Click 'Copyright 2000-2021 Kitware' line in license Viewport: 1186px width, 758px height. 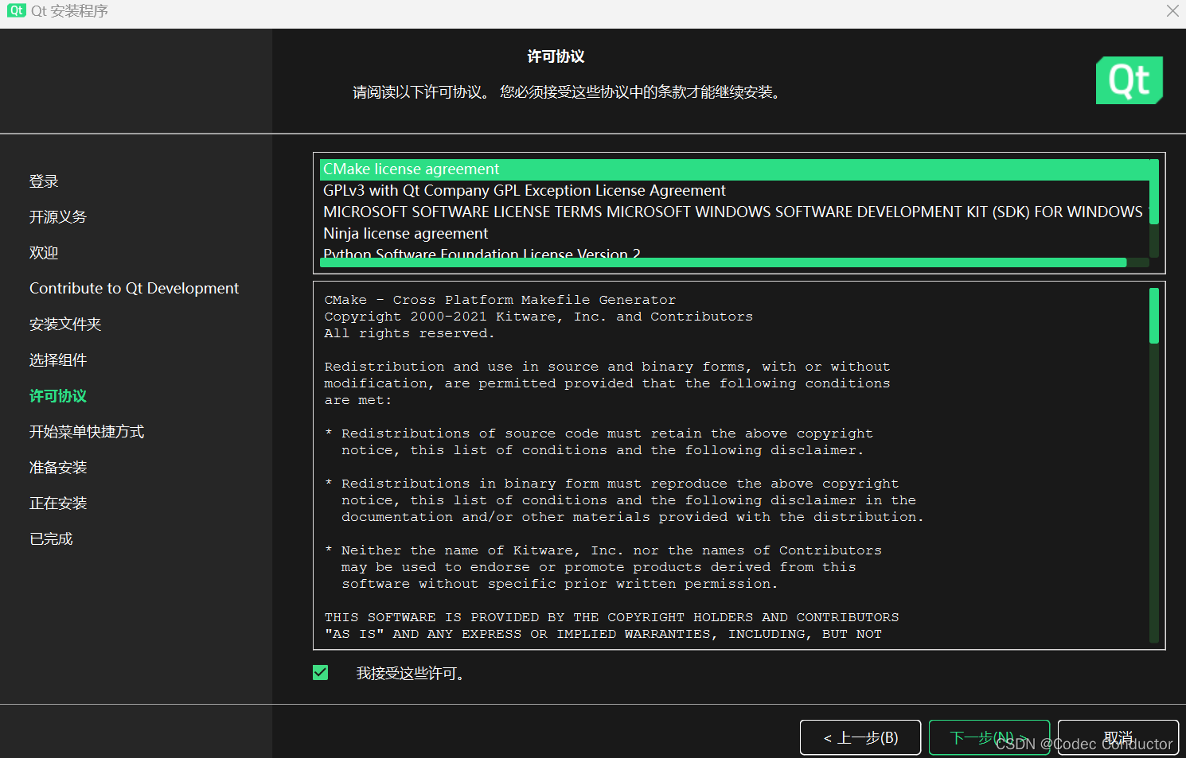pyautogui.click(x=538, y=317)
